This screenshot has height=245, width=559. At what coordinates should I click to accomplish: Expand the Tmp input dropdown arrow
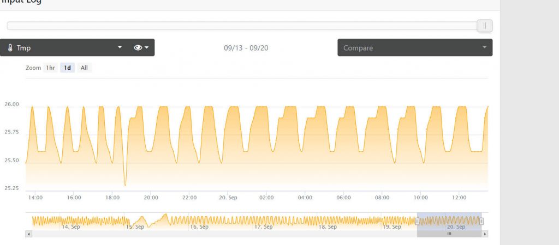click(120, 48)
